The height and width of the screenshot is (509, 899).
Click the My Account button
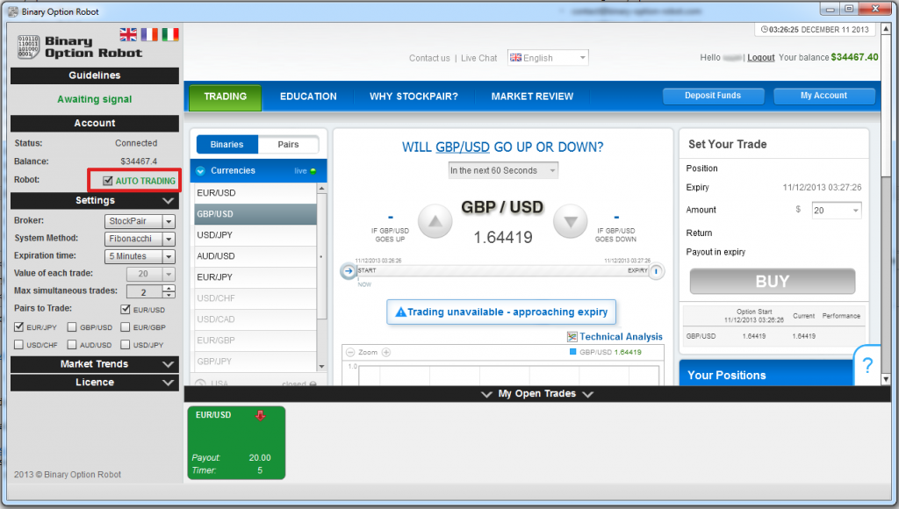823,96
